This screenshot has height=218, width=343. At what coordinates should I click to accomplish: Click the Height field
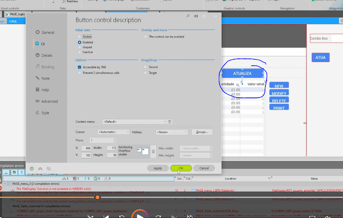click(x=112, y=155)
